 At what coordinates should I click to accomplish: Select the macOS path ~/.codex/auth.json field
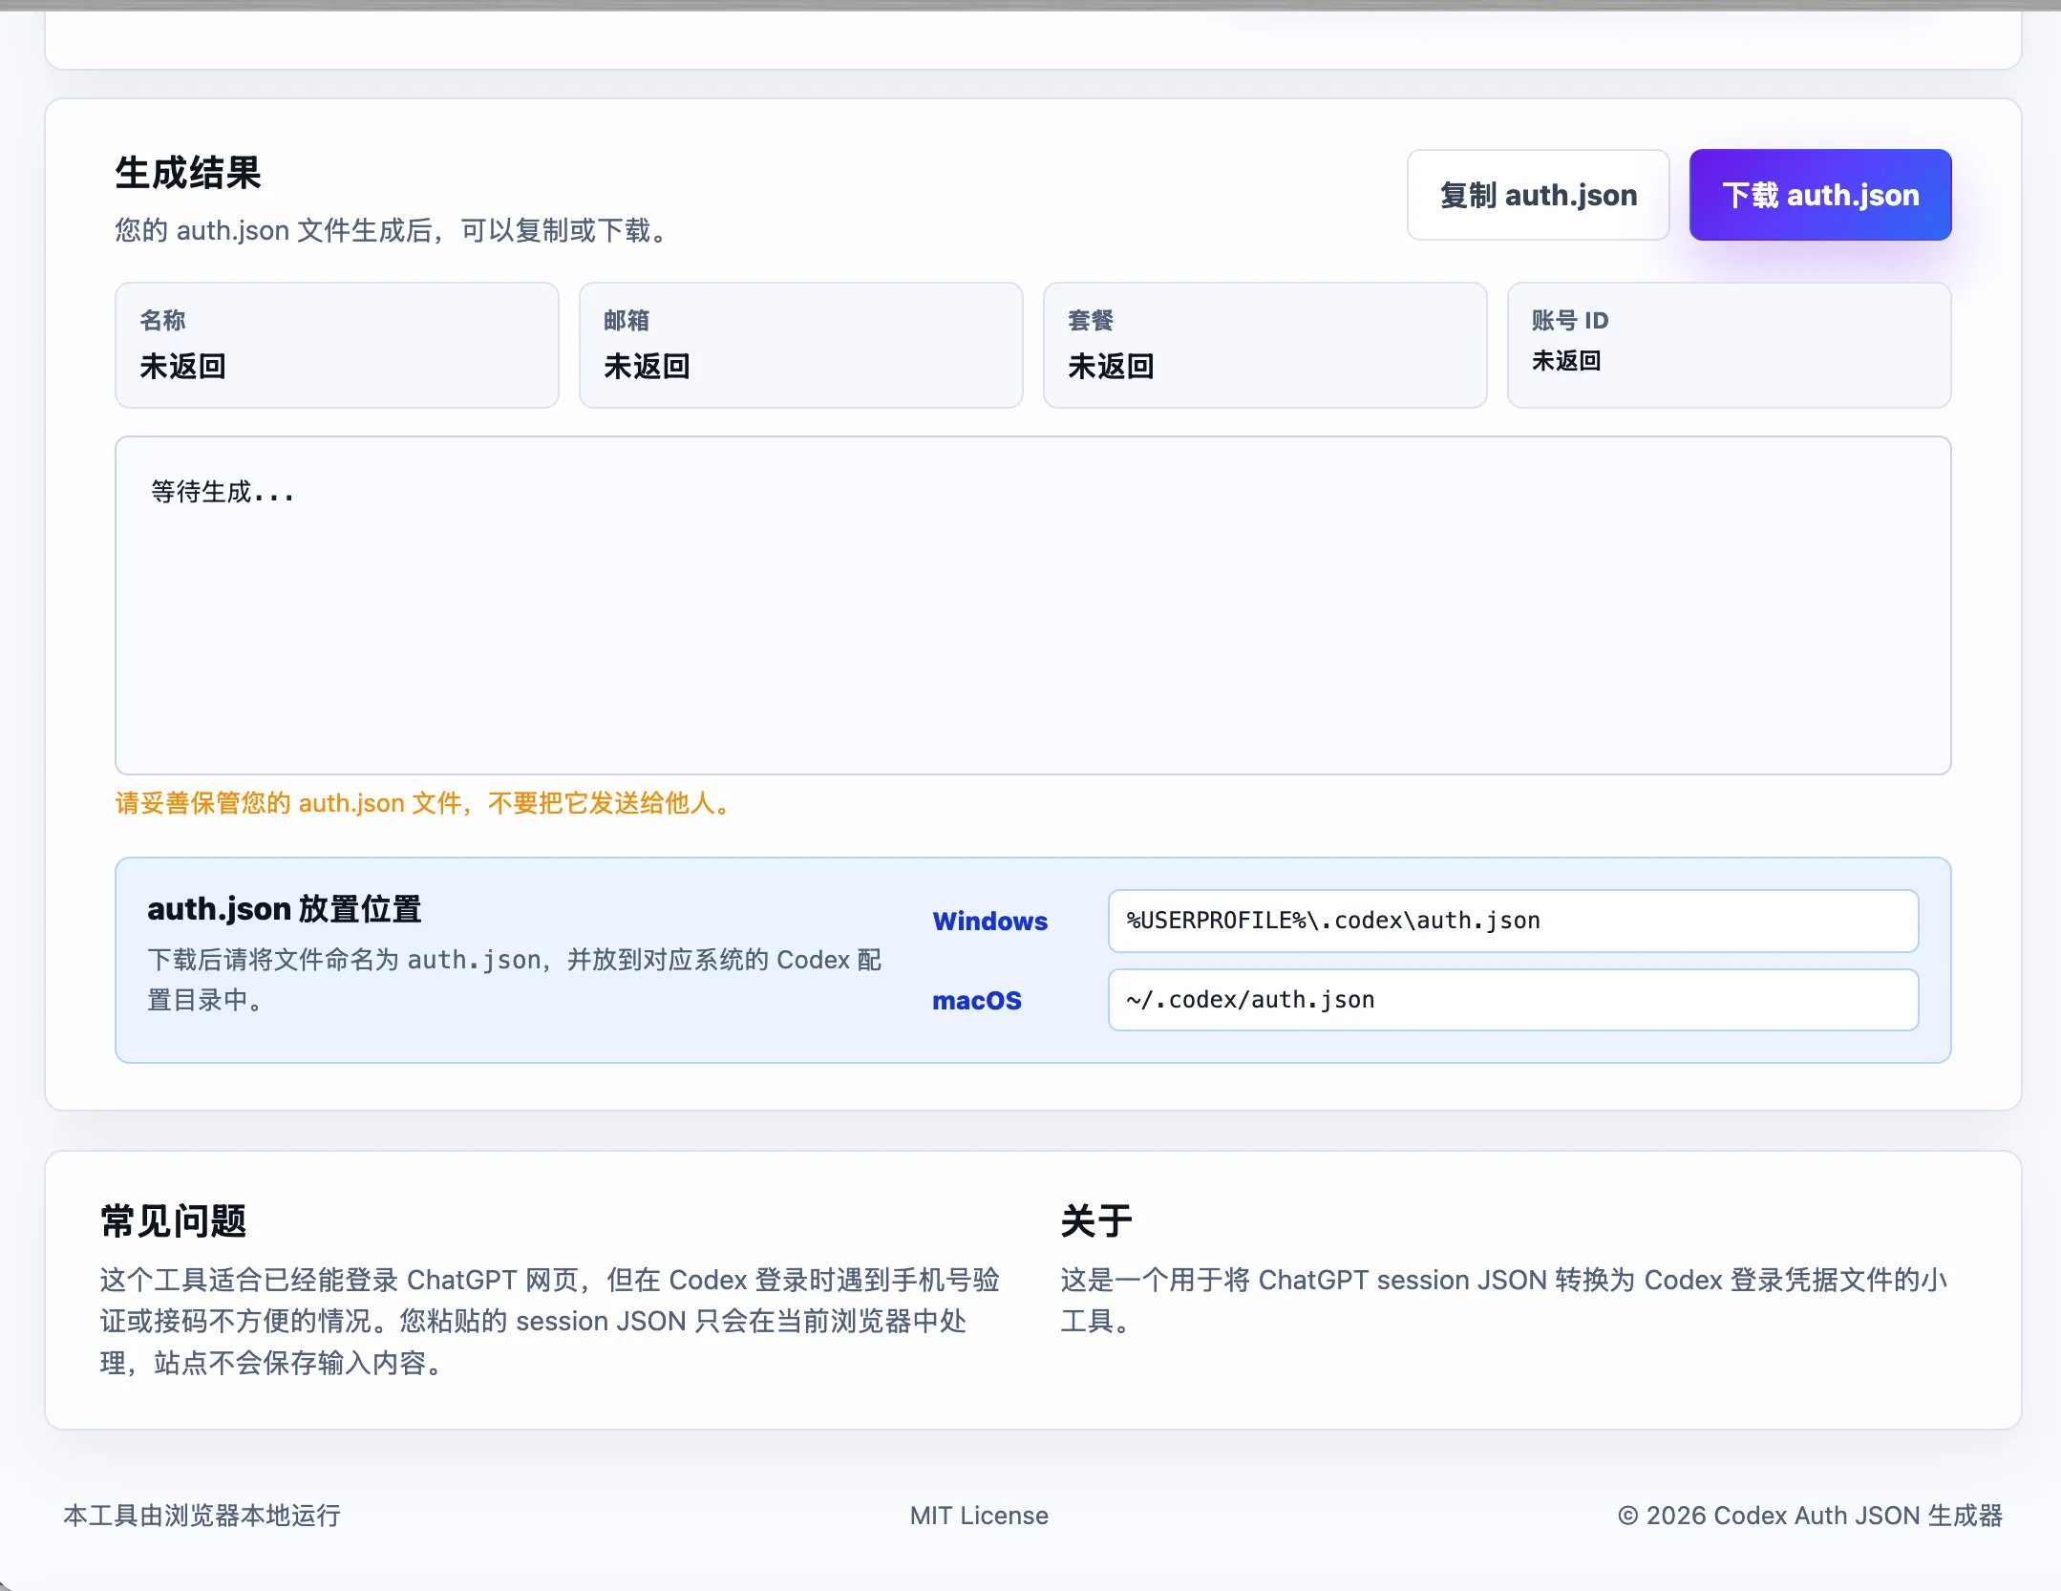tap(1513, 1000)
